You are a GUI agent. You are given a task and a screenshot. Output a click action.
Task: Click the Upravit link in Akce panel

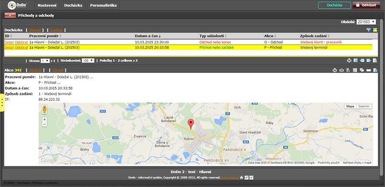58,70
